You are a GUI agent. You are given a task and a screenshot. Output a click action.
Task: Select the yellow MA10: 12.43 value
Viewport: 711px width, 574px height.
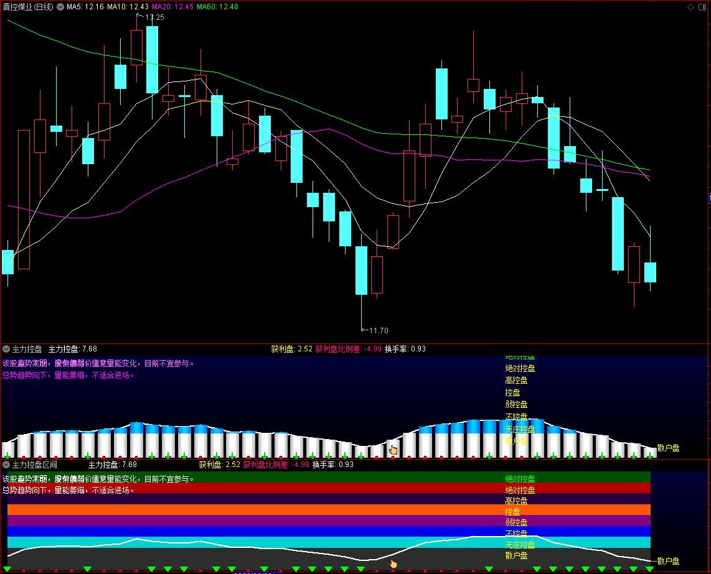click(x=128, y=7)
